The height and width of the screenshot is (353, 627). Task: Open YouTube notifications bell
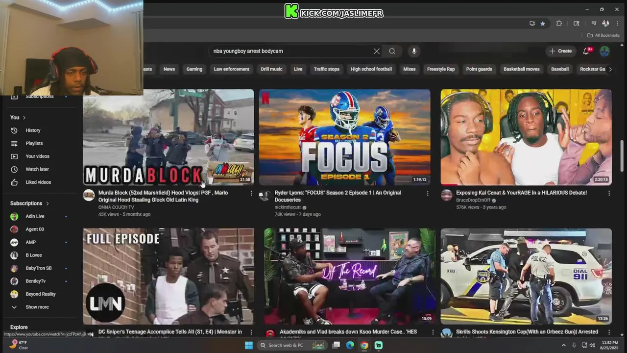point(586,51)
